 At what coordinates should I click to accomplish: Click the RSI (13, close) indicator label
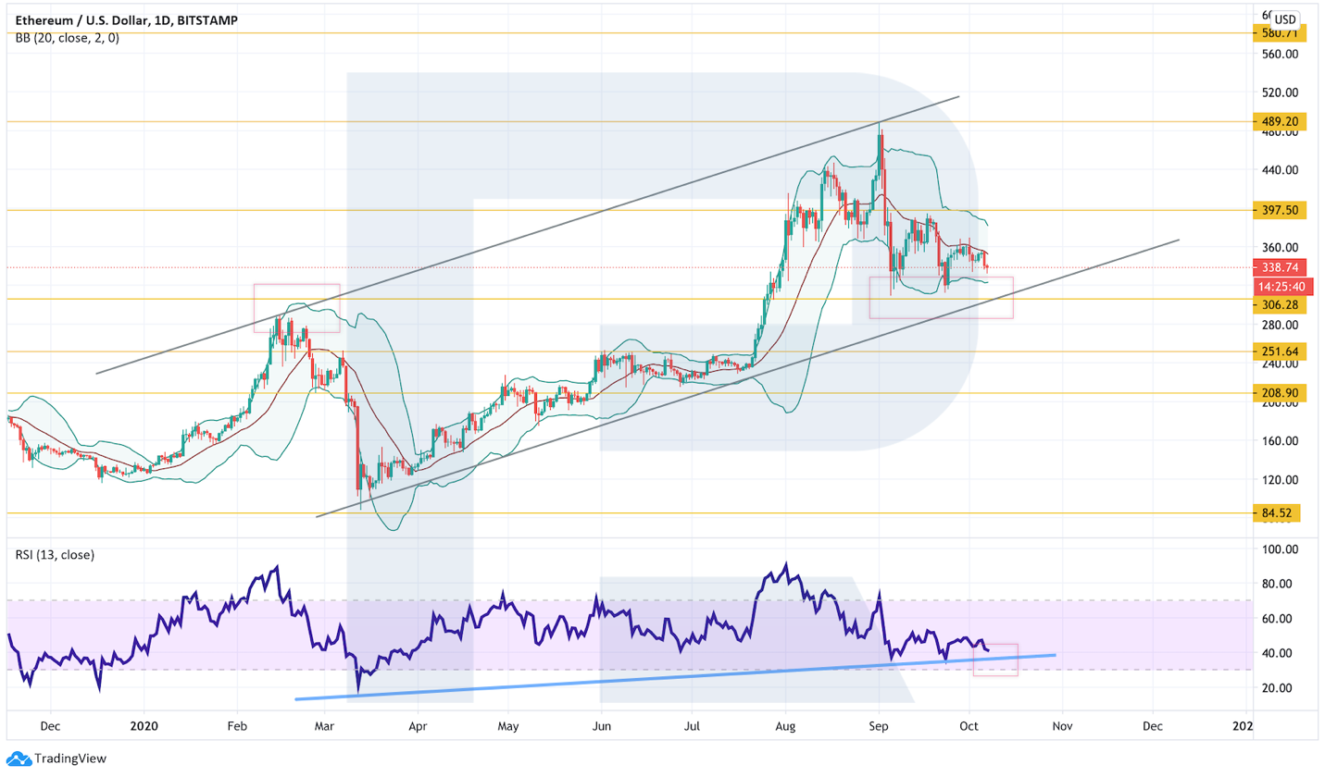(54, 555)
